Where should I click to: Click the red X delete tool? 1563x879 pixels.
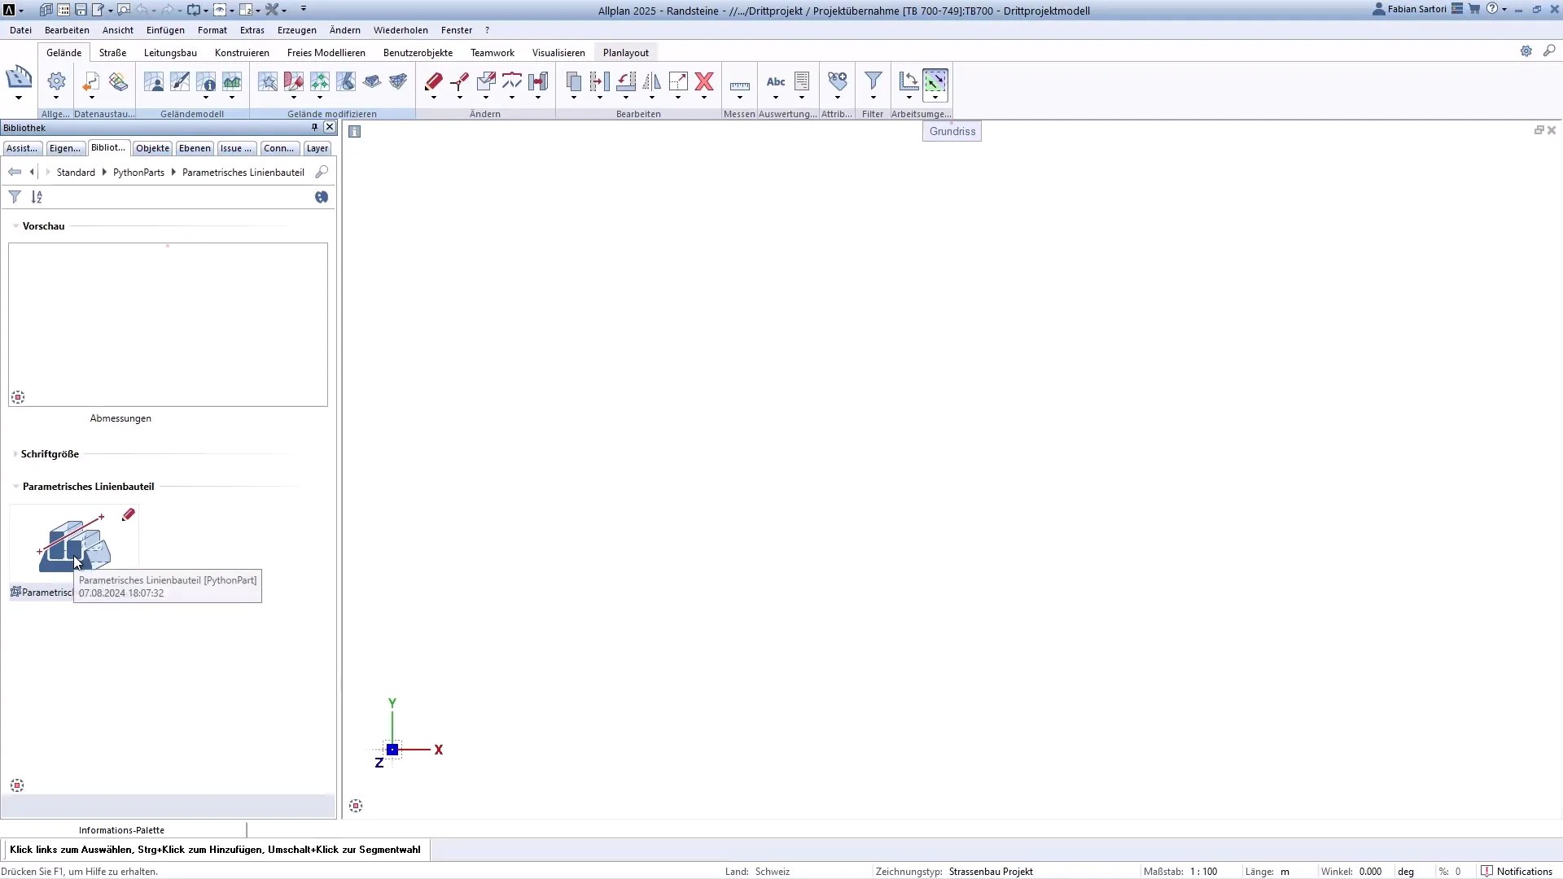coord(704,81)
